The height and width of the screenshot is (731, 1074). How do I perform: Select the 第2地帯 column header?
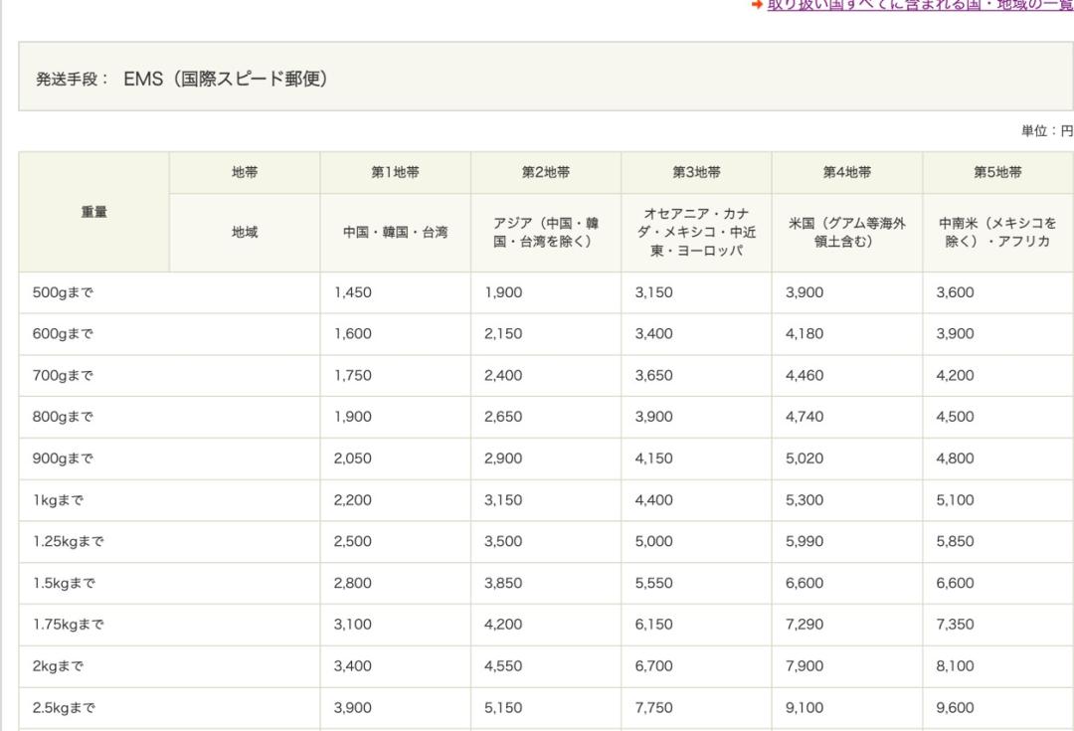coord(545,171)
